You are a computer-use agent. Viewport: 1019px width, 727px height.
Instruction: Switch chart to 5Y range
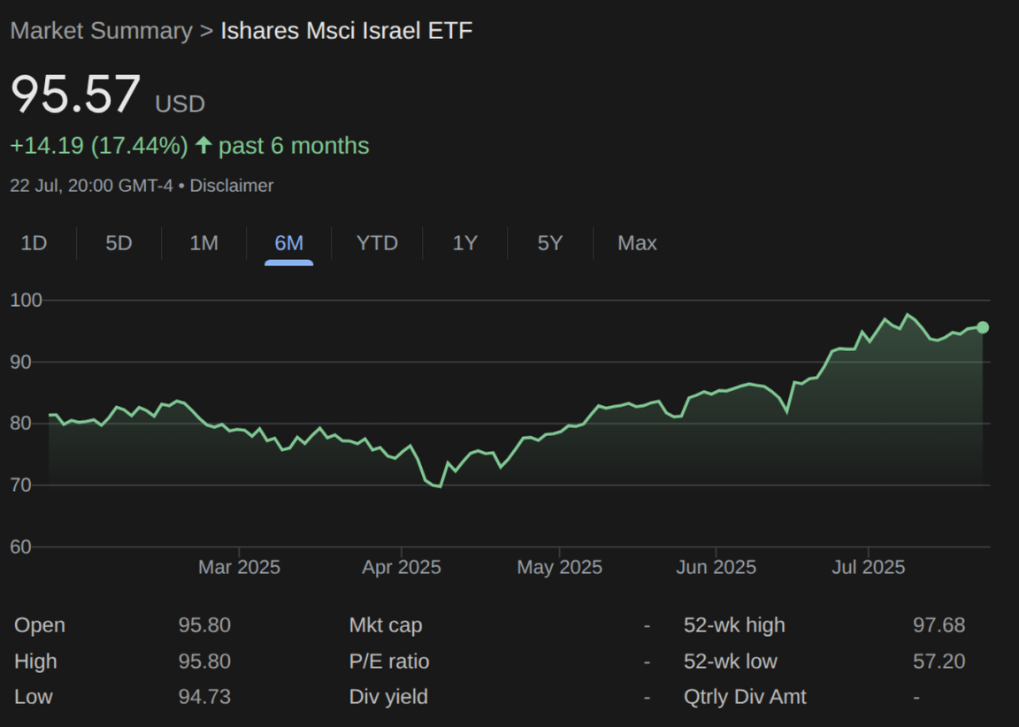pos(550,243)
